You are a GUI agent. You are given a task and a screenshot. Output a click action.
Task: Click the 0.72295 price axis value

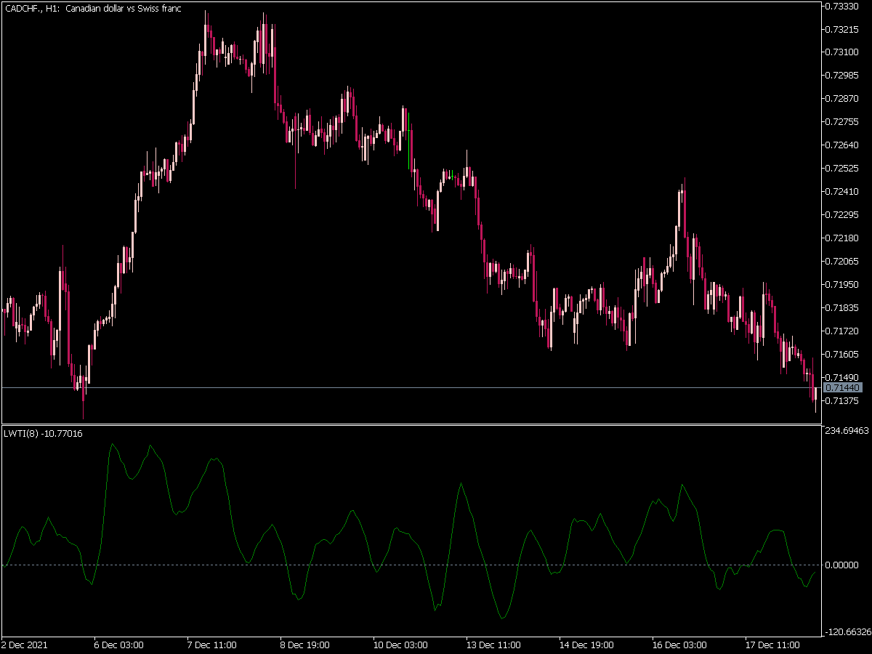pos(843,215)
